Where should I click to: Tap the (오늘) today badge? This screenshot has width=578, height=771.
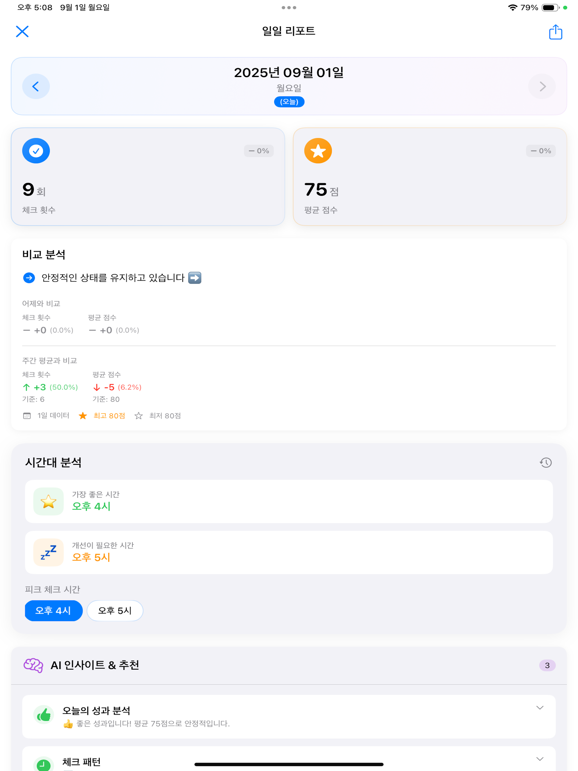click(289, 102)
